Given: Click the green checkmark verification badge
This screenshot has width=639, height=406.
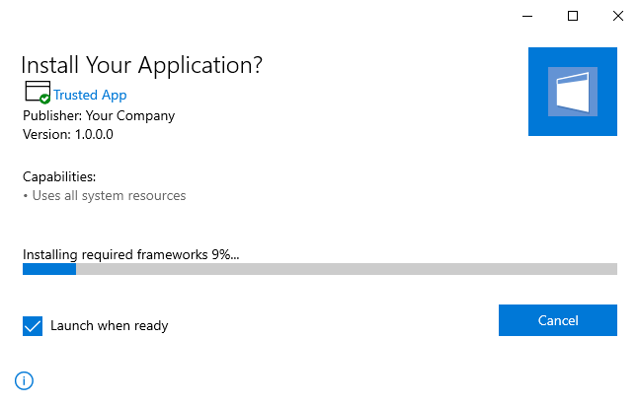Looking at the screenshot, I should (44, 98).
